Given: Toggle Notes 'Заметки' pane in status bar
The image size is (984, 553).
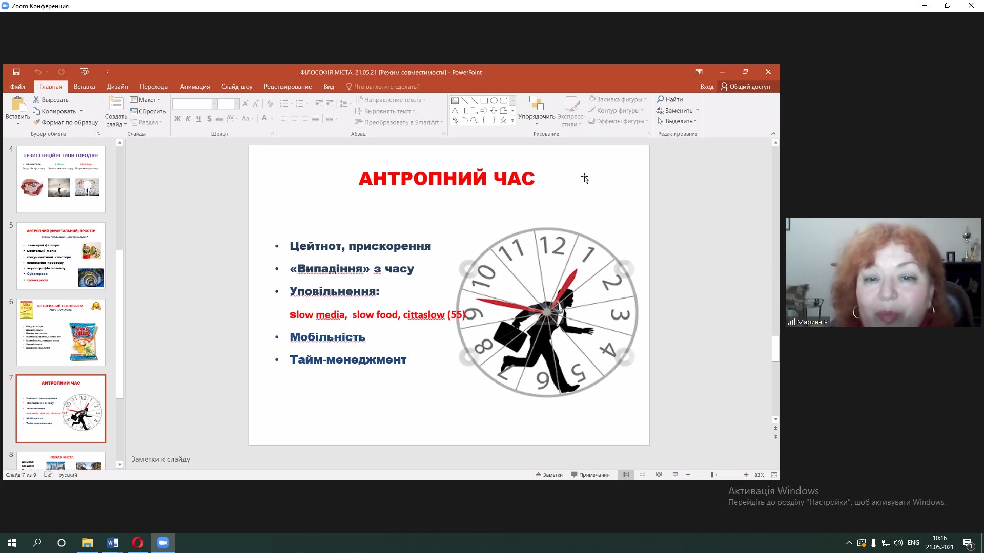Looking at the screenshot, I should click(x=549, y=475).
